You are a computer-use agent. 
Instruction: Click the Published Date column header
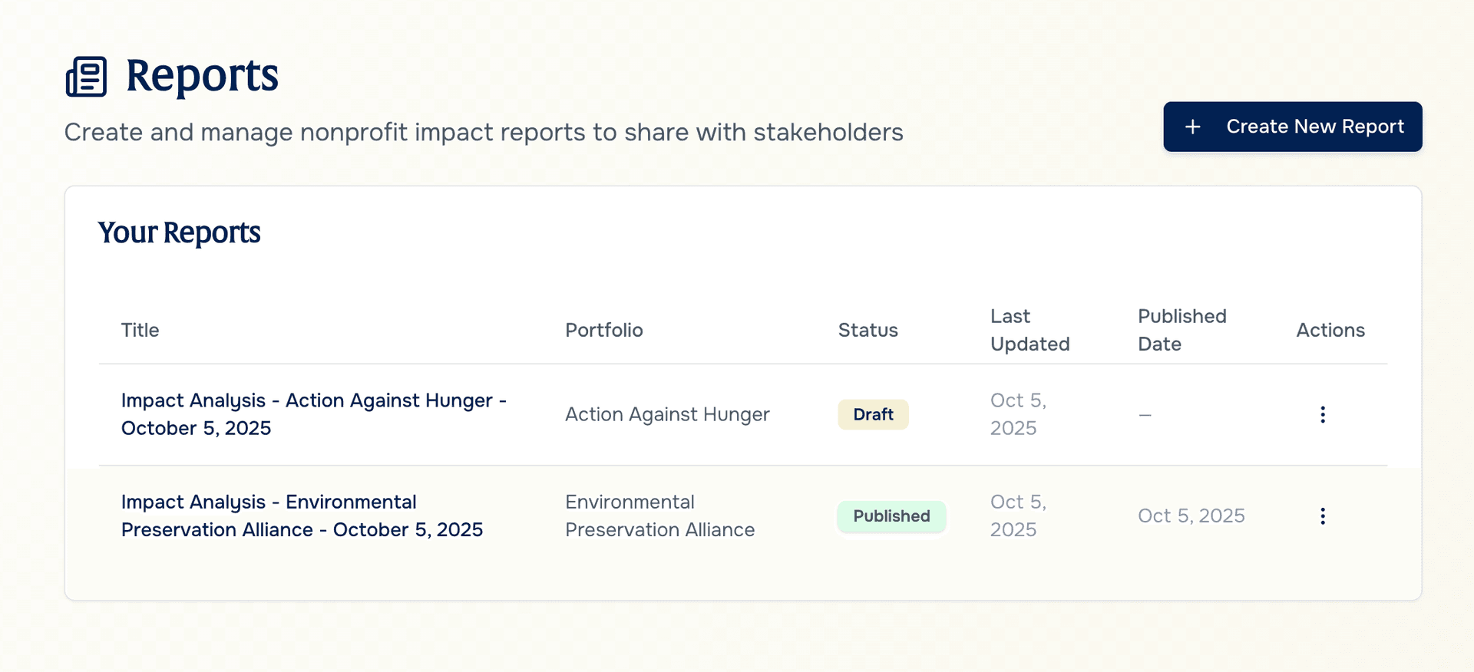pos(1182,330)
